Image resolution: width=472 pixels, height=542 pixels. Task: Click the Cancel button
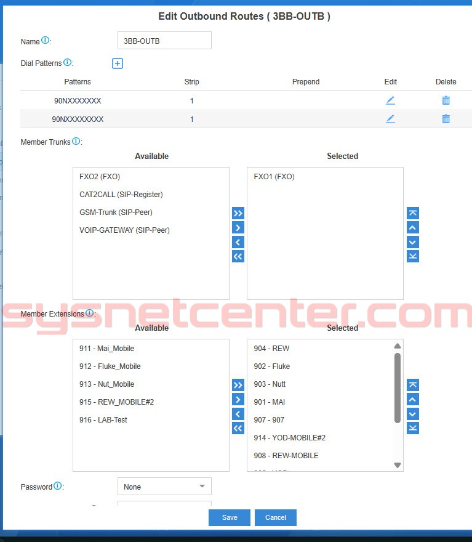tap(276, 517)
